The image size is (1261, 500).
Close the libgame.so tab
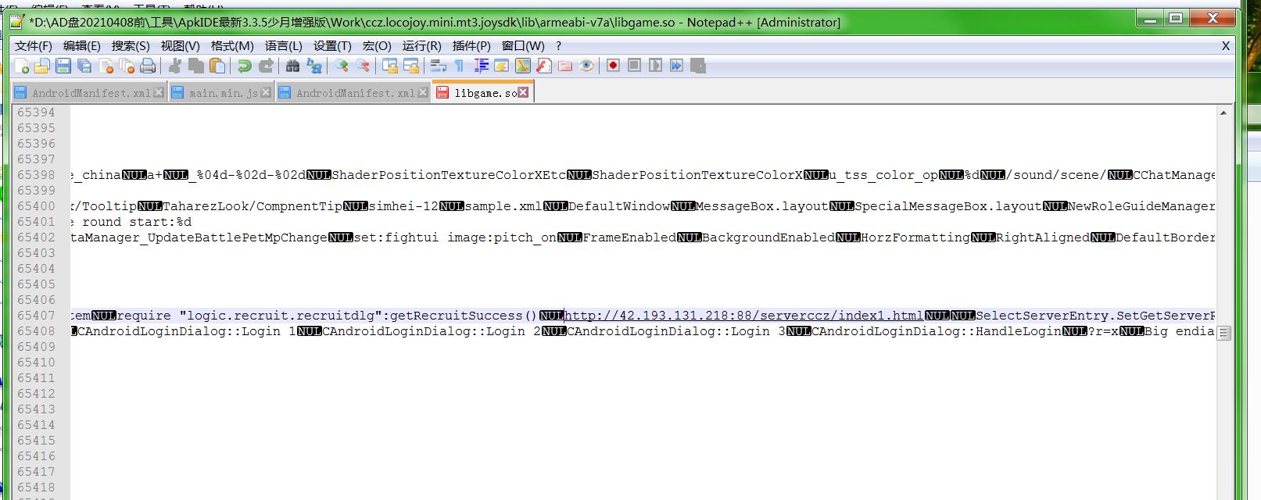523,92
